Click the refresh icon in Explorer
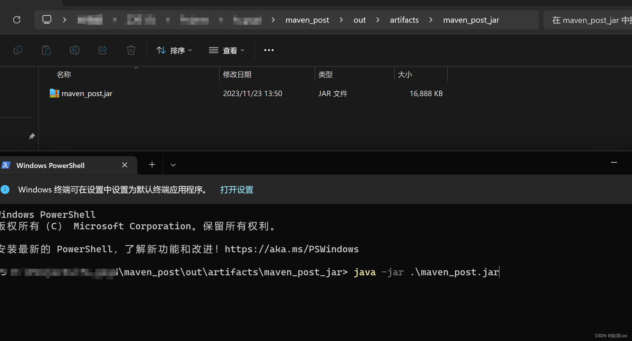 [17, 20]
